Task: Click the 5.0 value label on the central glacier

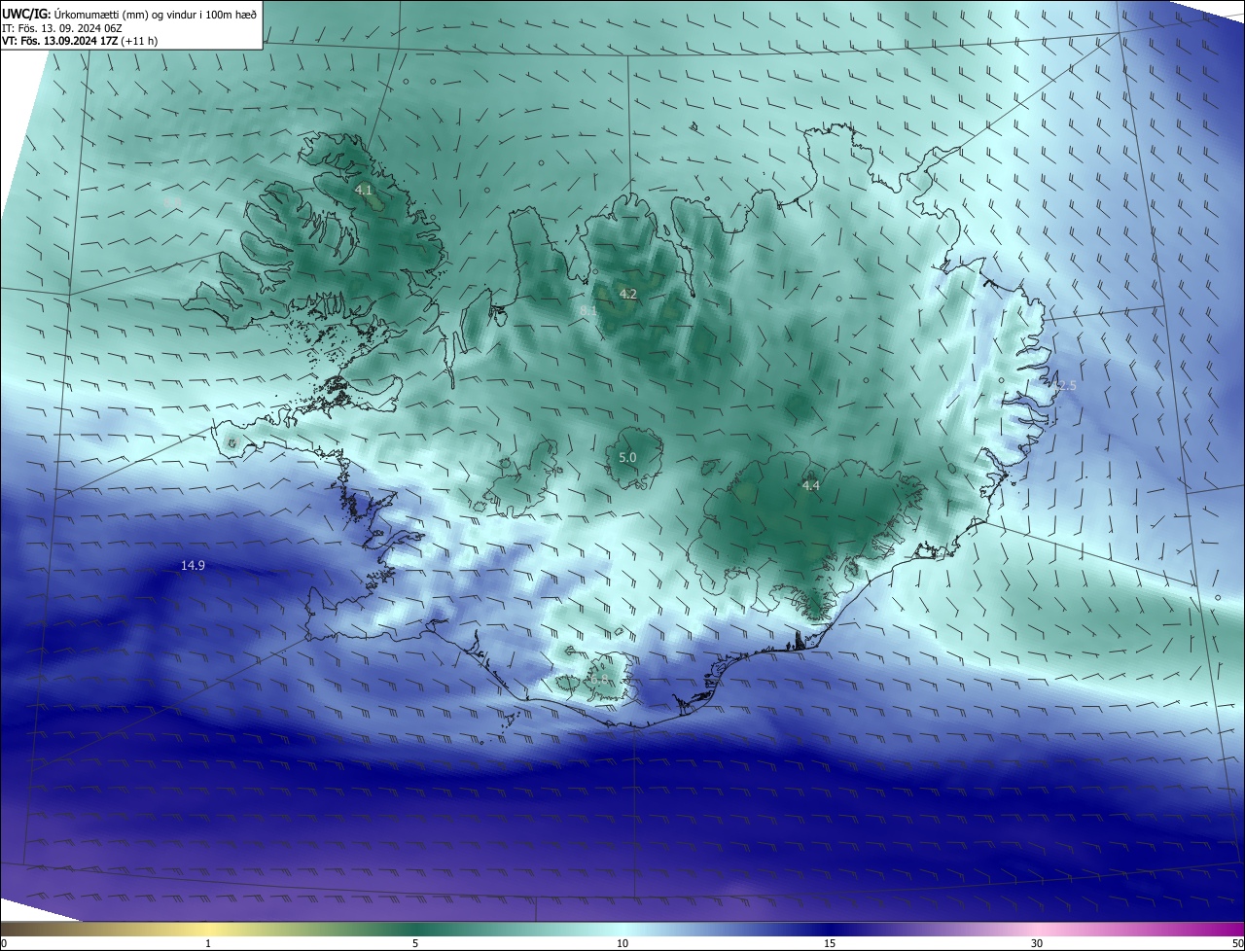Action: click(627, 457)
